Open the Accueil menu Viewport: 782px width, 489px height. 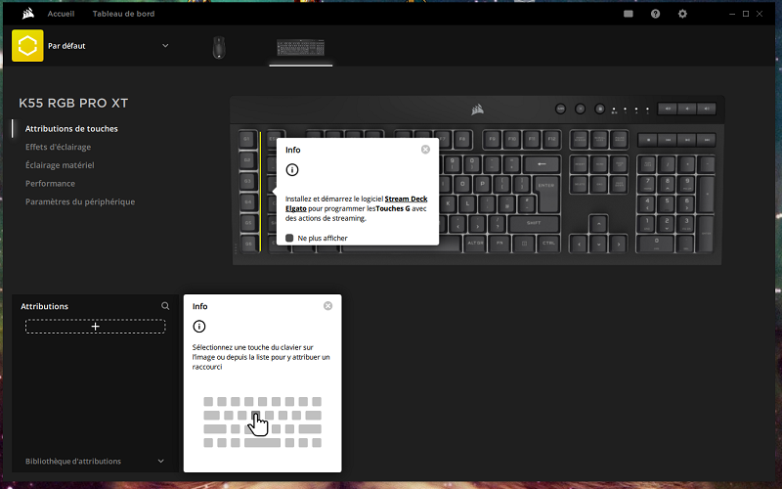point(61,15)
